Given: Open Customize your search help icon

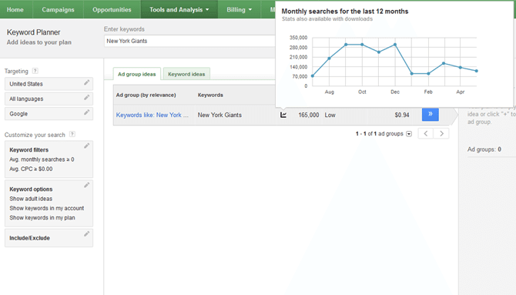Looking at the screenshot, I should (x=72, y=134).
